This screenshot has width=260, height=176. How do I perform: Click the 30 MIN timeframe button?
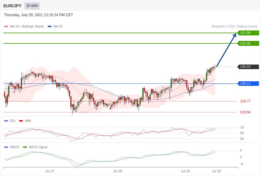coord(32,6)
